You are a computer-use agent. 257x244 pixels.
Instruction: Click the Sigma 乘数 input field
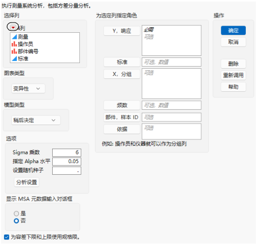67,152
